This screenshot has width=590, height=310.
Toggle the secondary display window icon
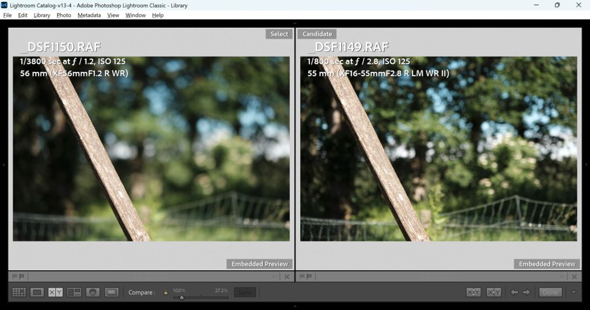point(112,292)
